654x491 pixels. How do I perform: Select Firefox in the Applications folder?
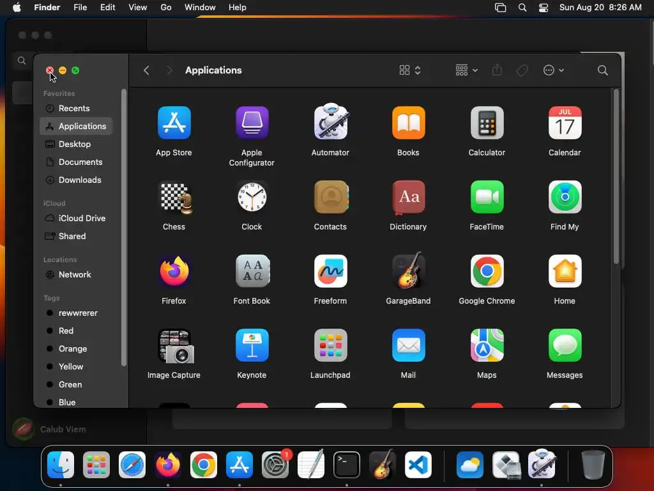pyautogui.click(x=174, y=271)
